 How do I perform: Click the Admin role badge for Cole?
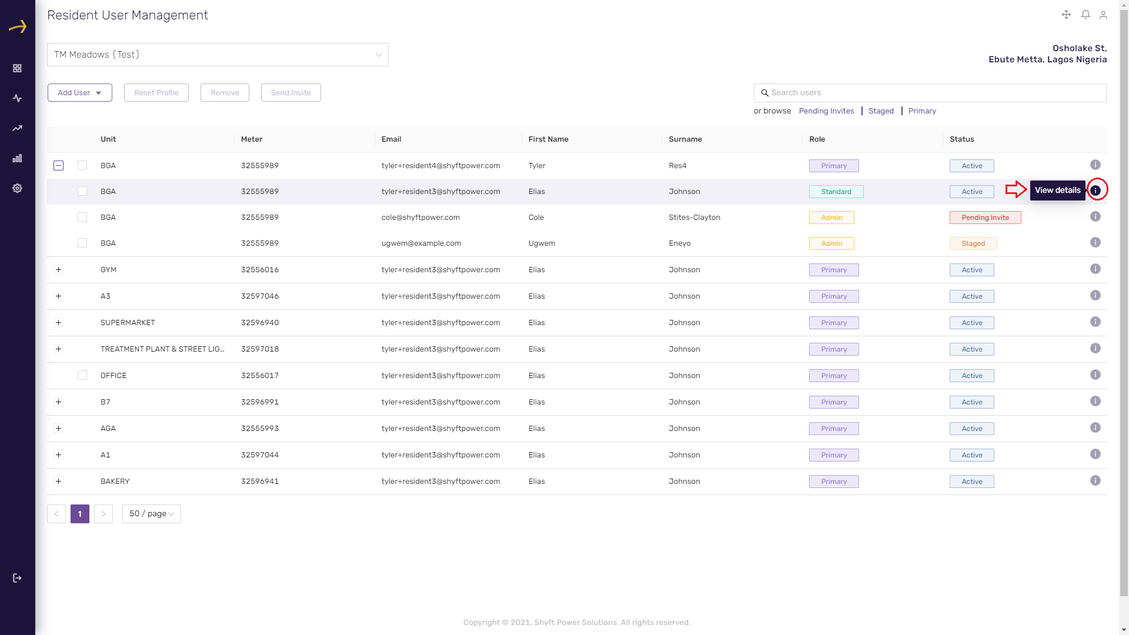pos(831,218)
